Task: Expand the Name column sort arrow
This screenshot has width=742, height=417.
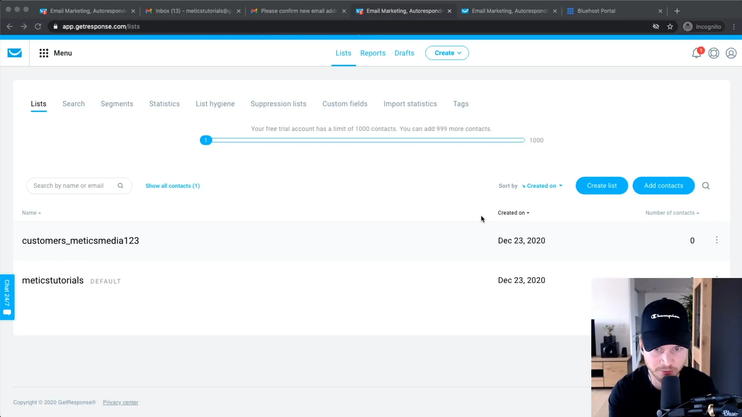Action: pyautogui.click(x=39, y=213)
